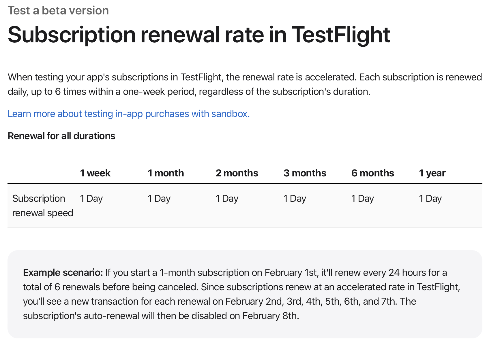This screenshot has width=487, height=343.
Task: Open the sandbox in-app purchases testing link
Action: point(129,114)
